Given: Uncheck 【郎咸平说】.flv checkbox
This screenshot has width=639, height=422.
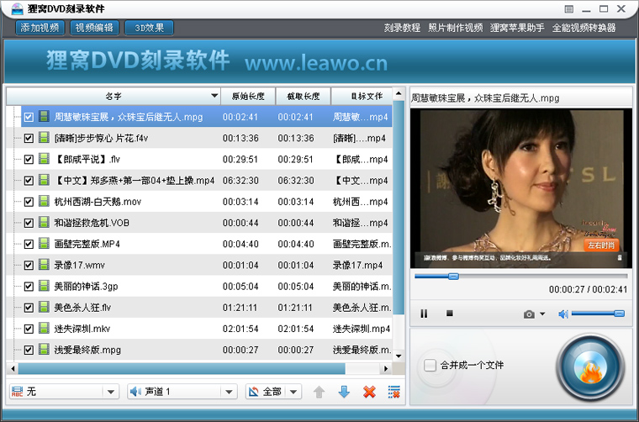Looking at the screenshot, I should tap(29, 160).
